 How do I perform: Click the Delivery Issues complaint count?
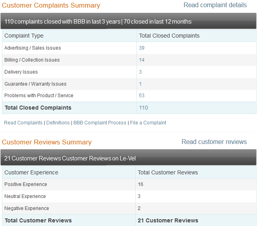click(140, 72)
